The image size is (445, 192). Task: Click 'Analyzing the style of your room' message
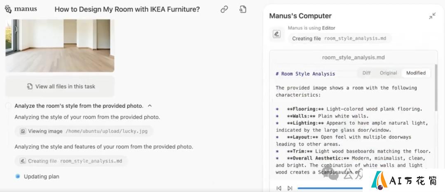point(87,117)
